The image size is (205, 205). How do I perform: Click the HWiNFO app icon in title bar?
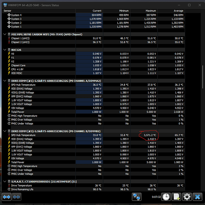point(5,5)
